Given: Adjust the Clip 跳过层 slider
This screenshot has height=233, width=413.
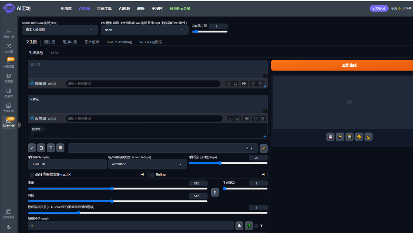Looking at the screenshot, I should tap(210, 32).
